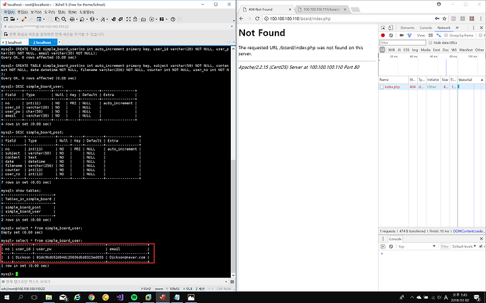Expand the dropdown arrow beside the font icon

[107, 19]
